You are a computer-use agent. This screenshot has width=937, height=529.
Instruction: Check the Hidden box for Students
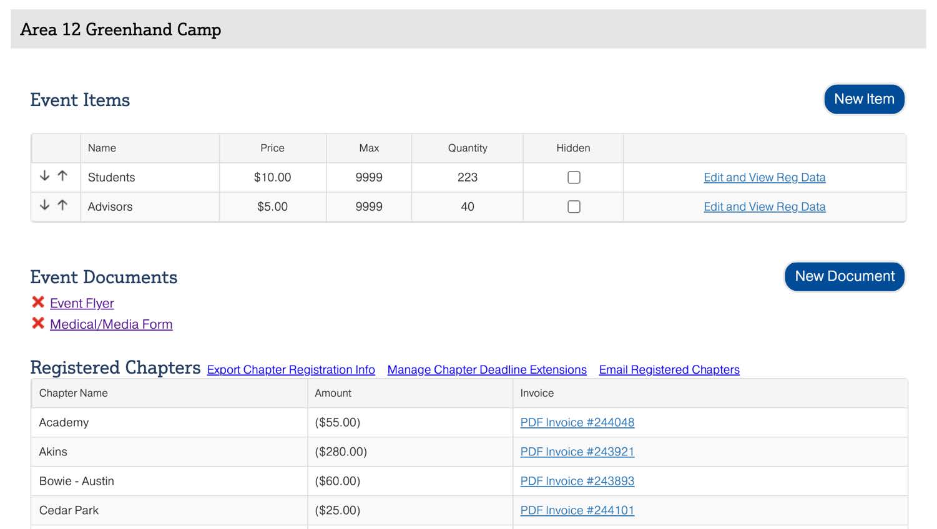click(x=574, y=178)
